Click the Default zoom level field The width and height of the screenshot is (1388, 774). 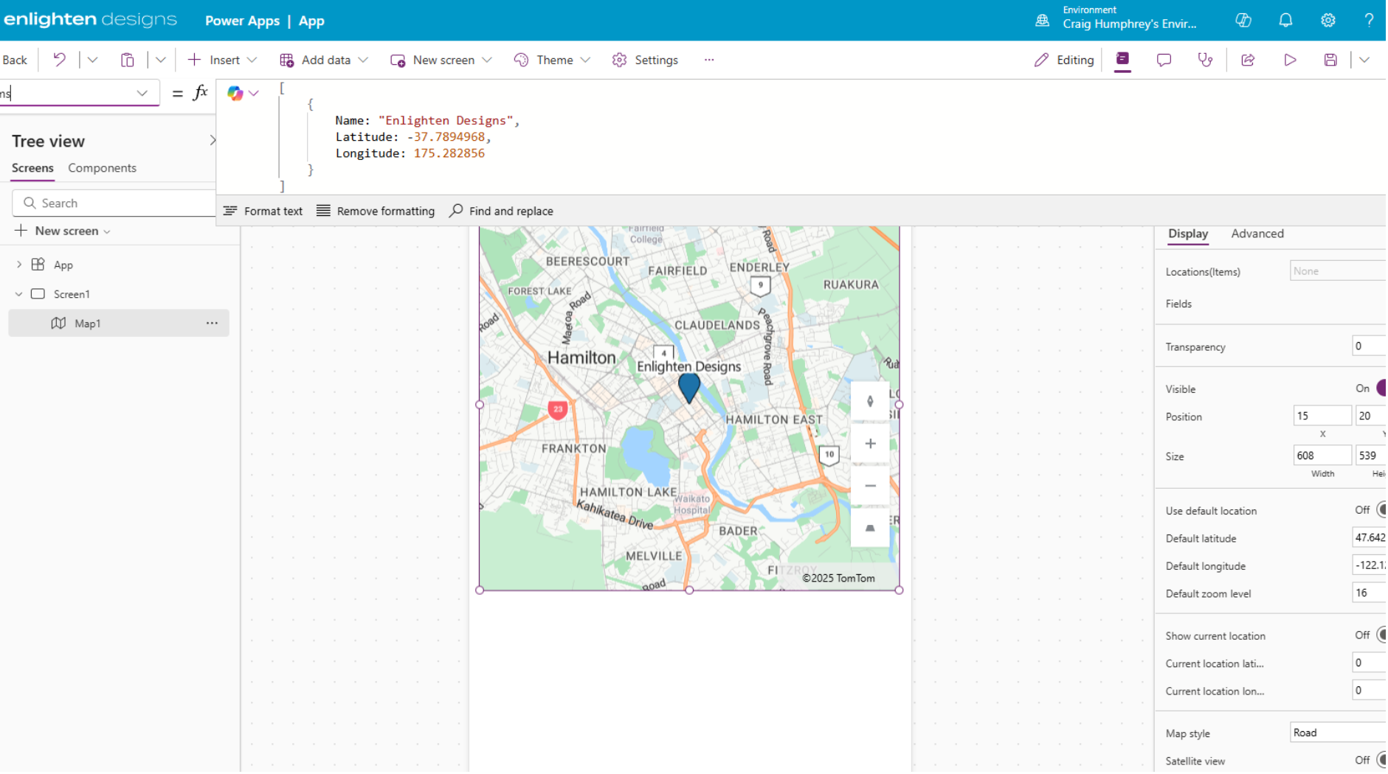click(x=1370, y=593)
